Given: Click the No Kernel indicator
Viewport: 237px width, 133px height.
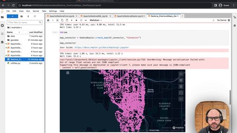Looking at the screenshot, I should click(221, 20).
